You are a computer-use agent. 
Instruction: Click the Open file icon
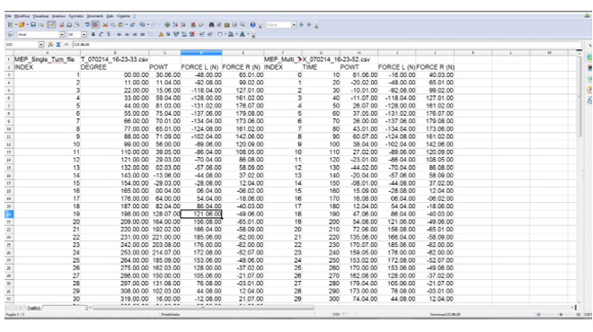pos(22,25)
